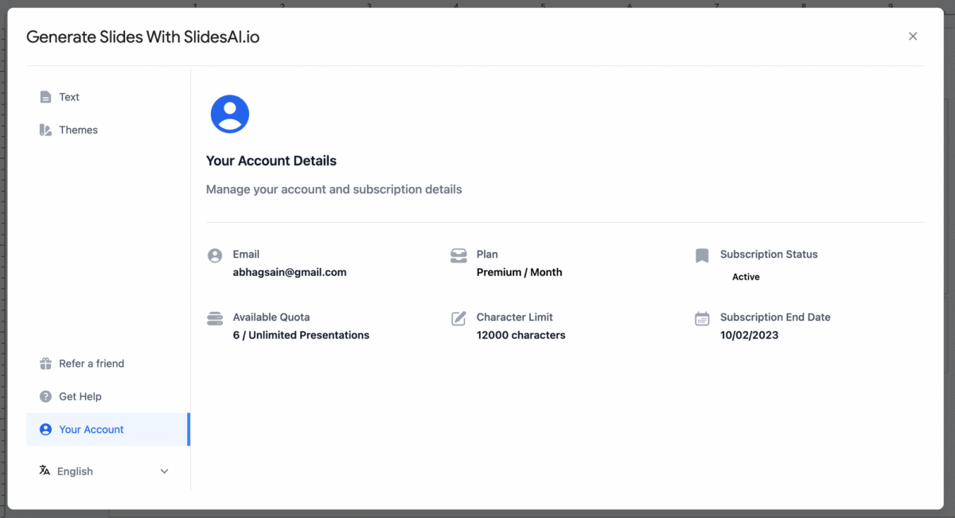Expand language list using chevron arrow
The image size is (955, 518).
(165, 471)
